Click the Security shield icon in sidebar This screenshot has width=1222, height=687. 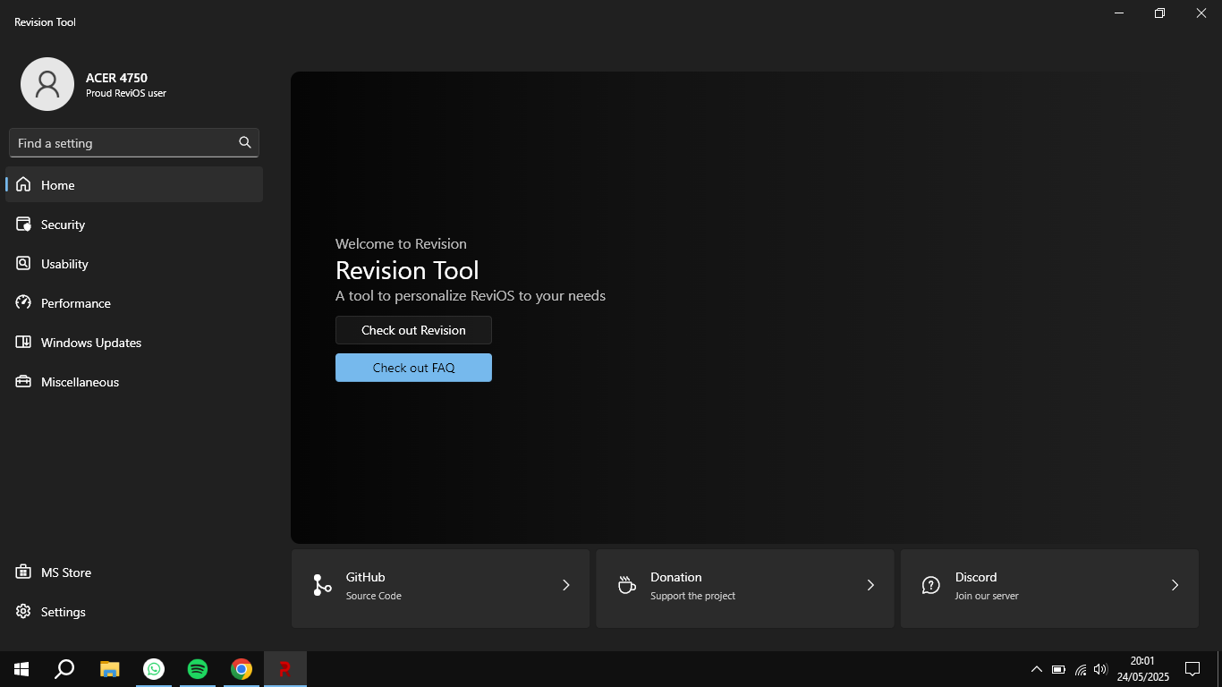pyautogui.click(x=23, y=224)
